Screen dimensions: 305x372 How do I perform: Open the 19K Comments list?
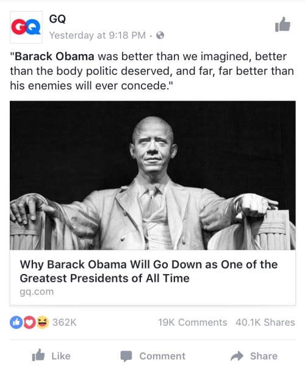point(193,322)
